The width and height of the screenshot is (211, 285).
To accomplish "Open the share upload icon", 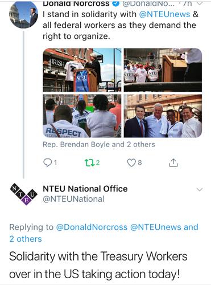I will (173, 162).
